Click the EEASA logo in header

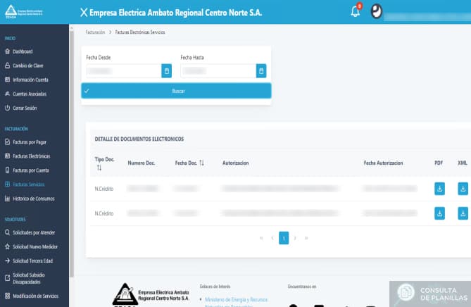[24, 12]
